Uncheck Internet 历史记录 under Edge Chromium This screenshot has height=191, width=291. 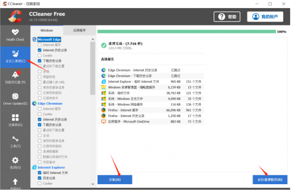tap(39, 120)
